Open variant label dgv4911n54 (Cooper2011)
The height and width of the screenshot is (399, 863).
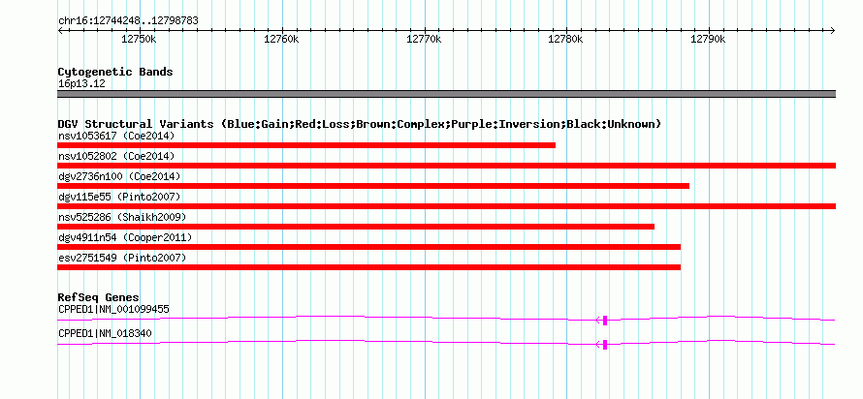coord(125,237)
